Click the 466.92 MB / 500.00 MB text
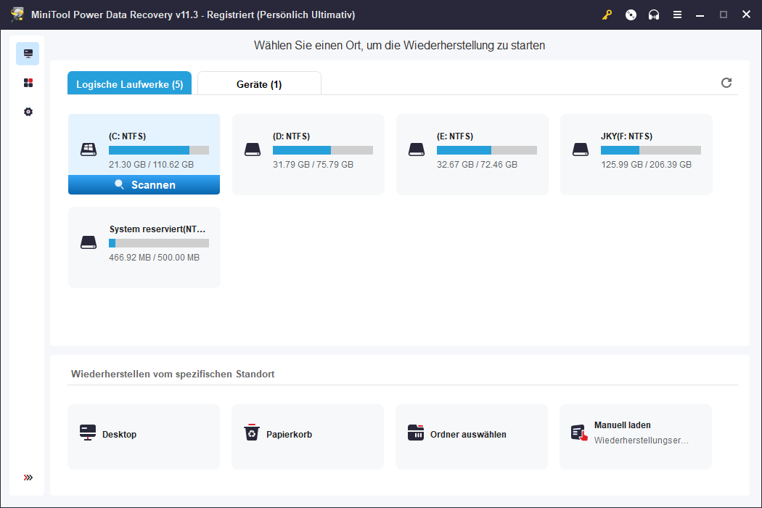The height and width of the screenshot is (508, 762). coord(154,257)
